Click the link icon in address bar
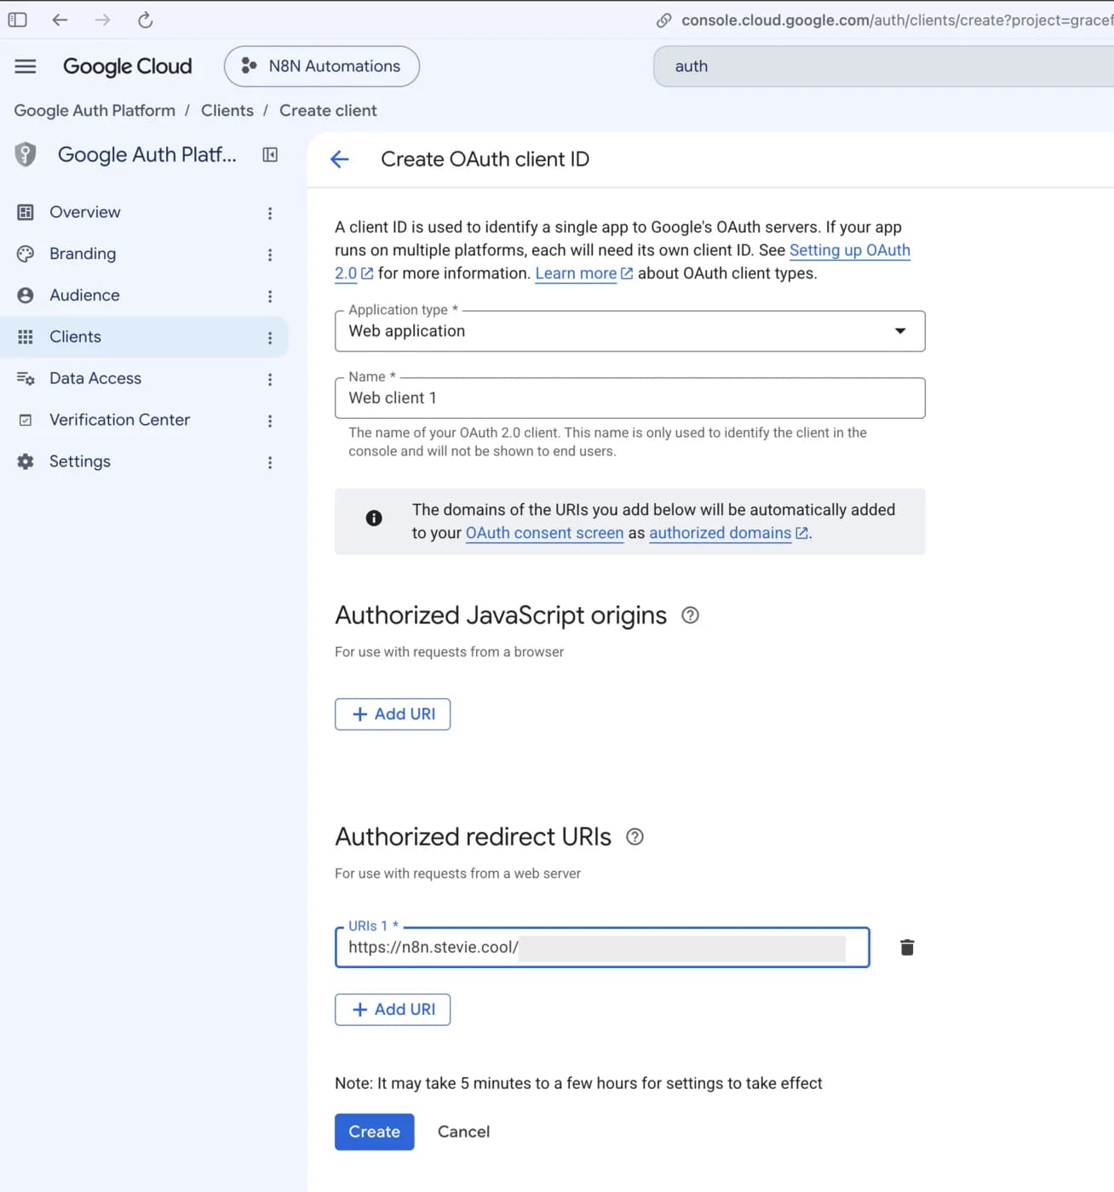 tap(663, 20)
